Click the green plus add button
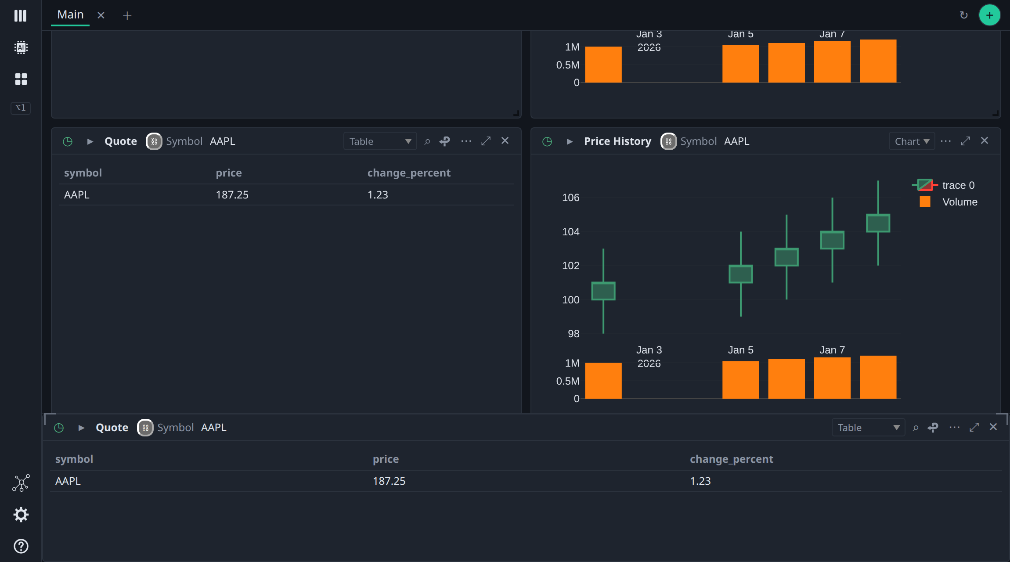 [990, 15]
